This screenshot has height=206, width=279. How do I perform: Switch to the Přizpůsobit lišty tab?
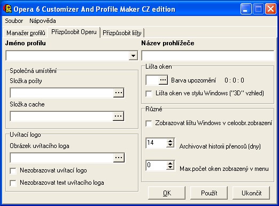pos(122,33)
